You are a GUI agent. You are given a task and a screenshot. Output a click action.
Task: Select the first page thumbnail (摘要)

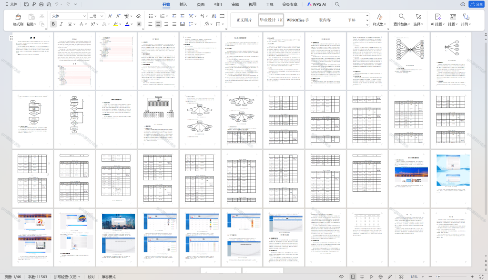pyautogui.click(x=33, y=61)
